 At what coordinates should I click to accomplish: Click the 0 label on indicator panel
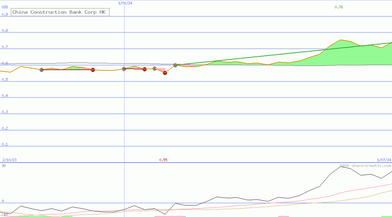point(3,201)
